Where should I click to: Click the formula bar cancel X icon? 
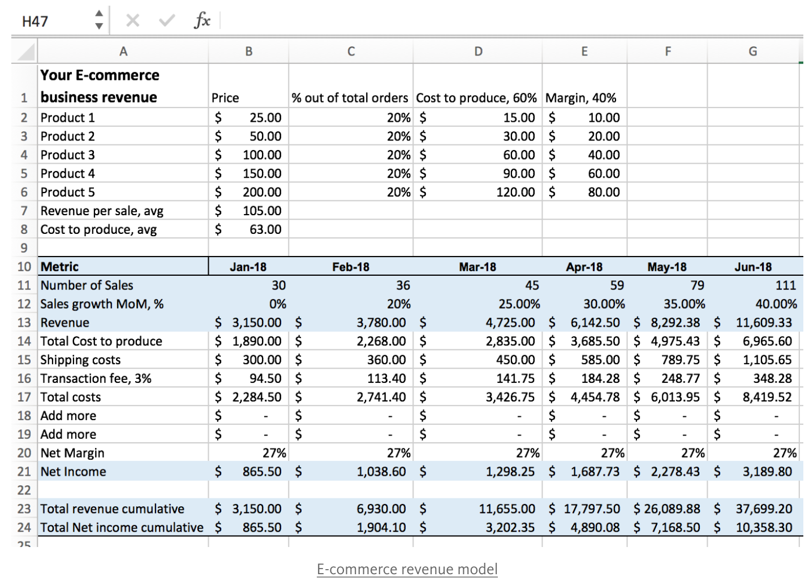(133, 21)
